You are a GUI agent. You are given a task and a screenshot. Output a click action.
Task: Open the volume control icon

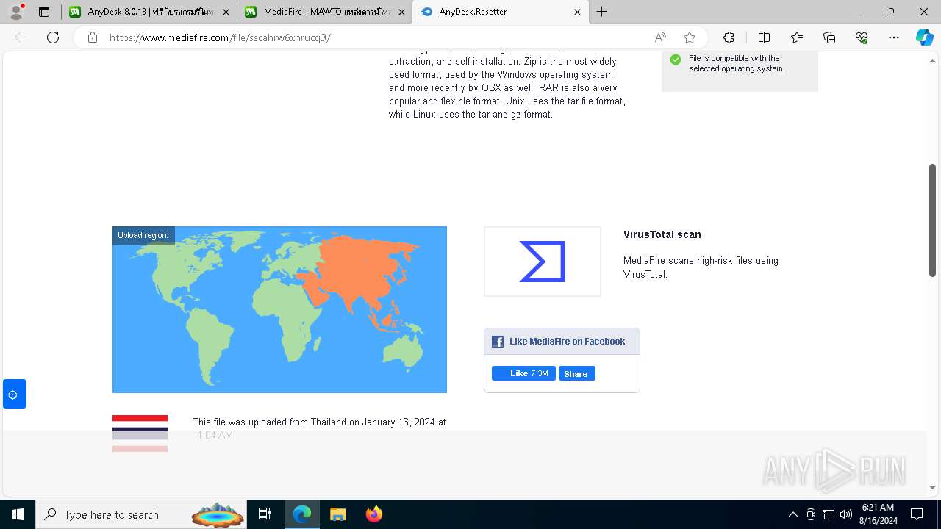tap(845, 514)
